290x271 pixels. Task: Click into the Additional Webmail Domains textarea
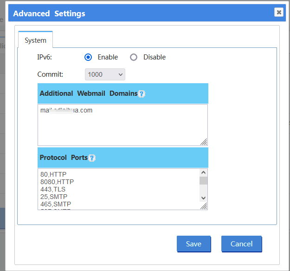click(122, 125)
